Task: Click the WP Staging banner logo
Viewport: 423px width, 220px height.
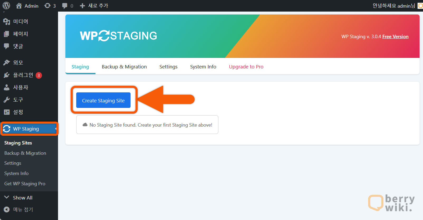Action: click(x=118, y=36)
